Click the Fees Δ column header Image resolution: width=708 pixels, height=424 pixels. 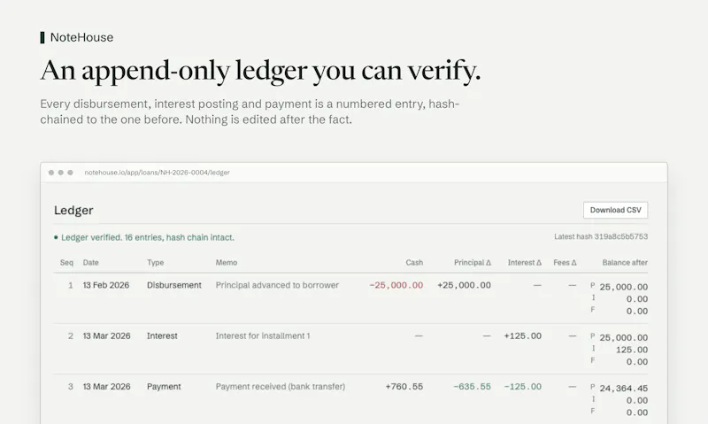[x=565, y=262]
